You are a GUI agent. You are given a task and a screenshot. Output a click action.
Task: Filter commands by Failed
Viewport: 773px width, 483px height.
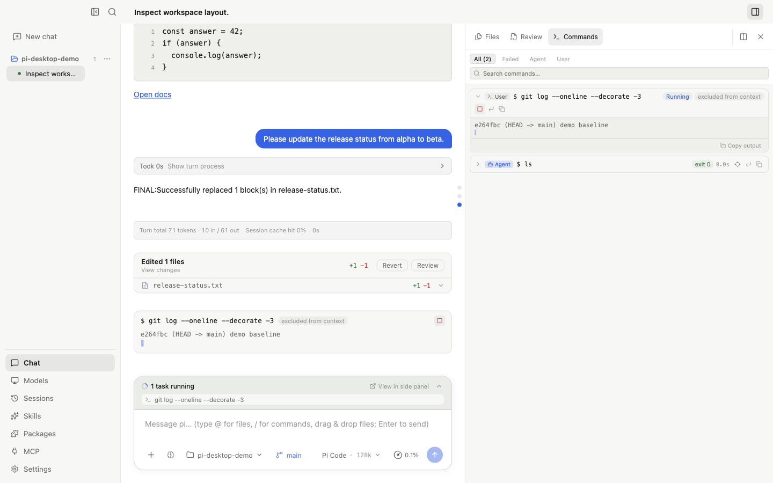pyautogui.click(x=511, y=59)
